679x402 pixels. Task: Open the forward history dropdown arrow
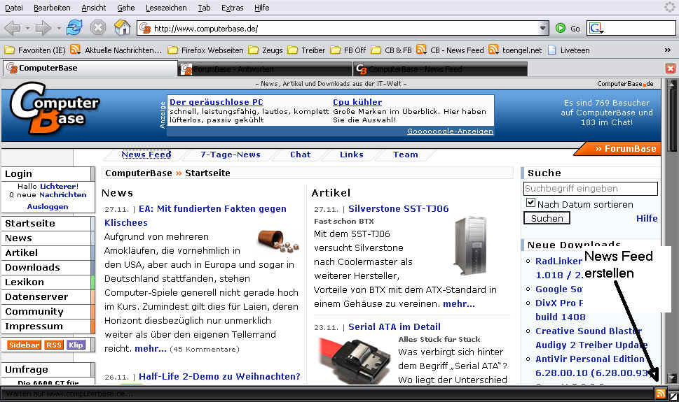click(x=58, y=29)
